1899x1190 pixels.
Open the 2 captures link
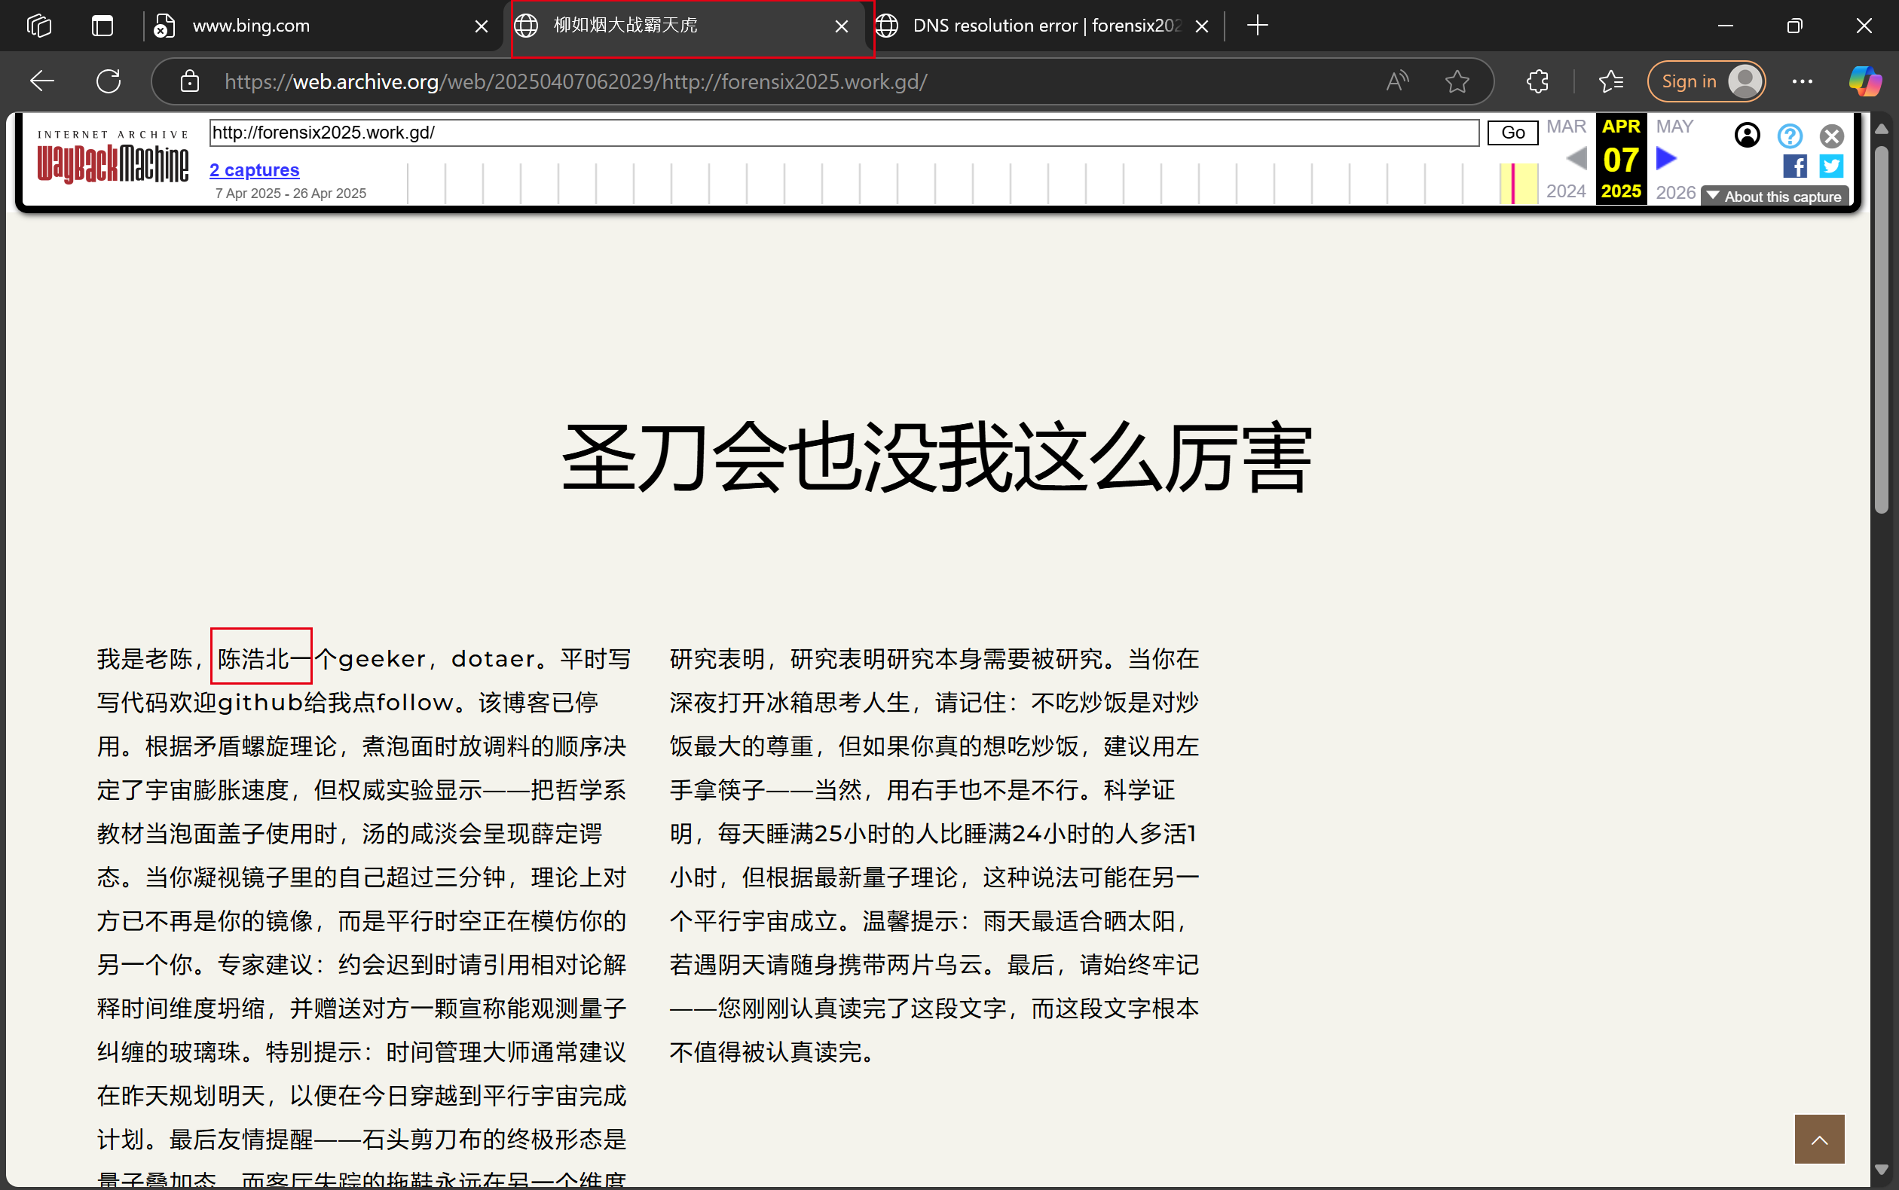[254, 170]
